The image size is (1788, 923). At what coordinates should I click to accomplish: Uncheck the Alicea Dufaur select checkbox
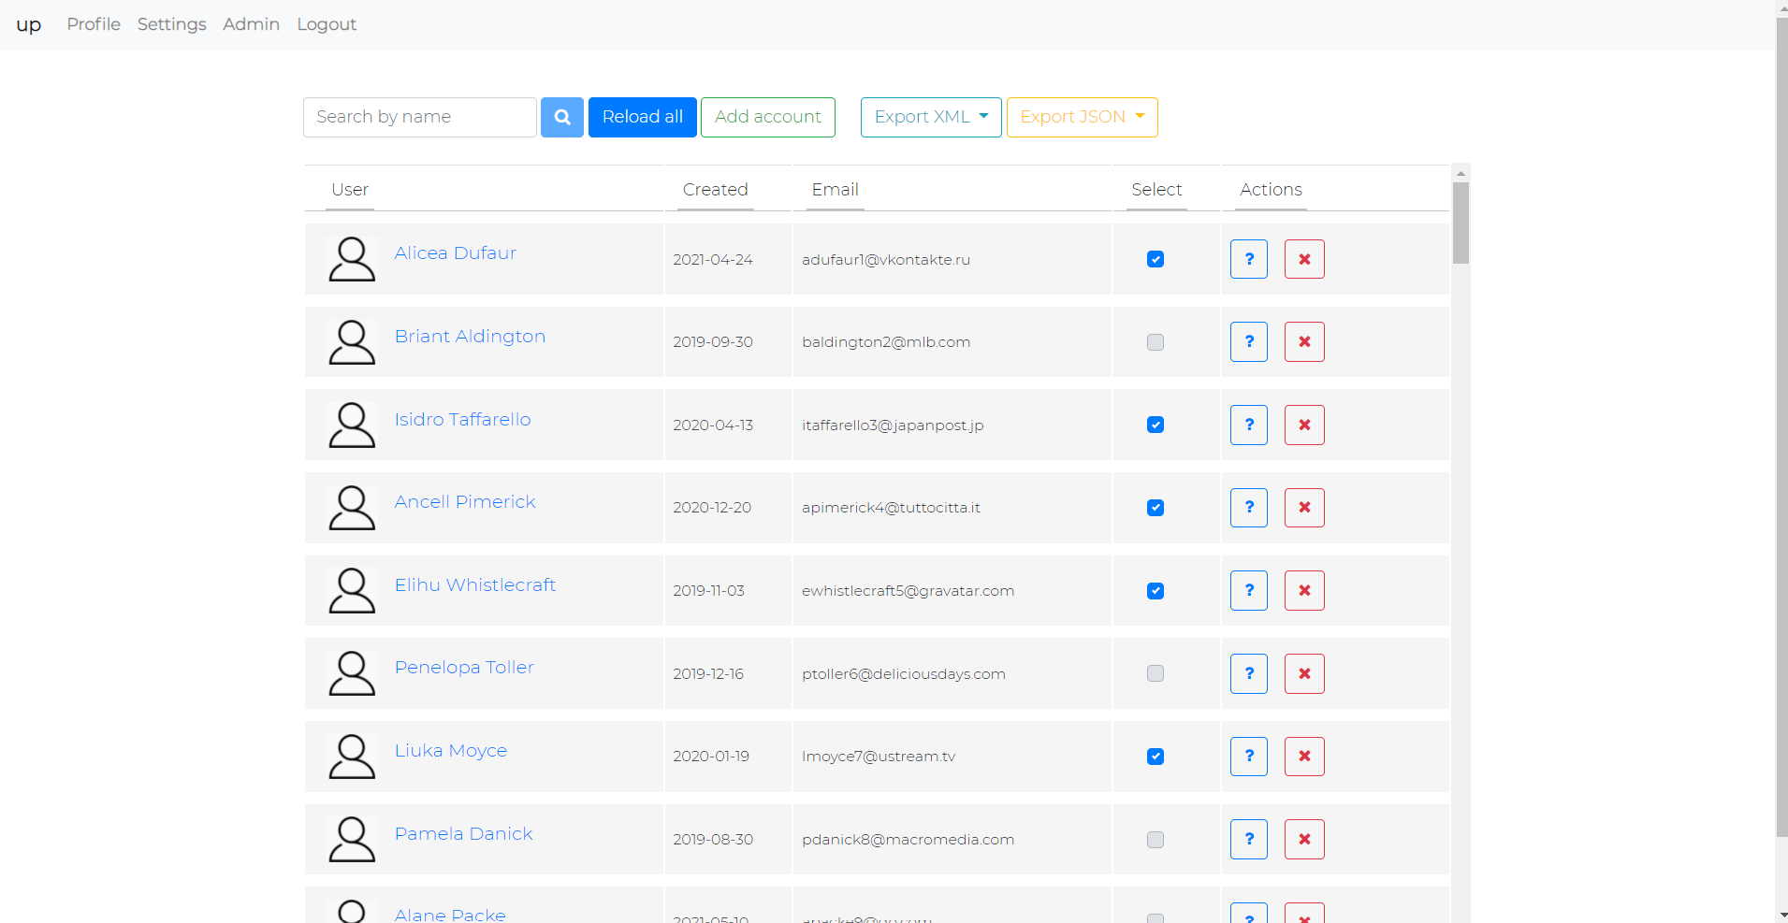1156,259
